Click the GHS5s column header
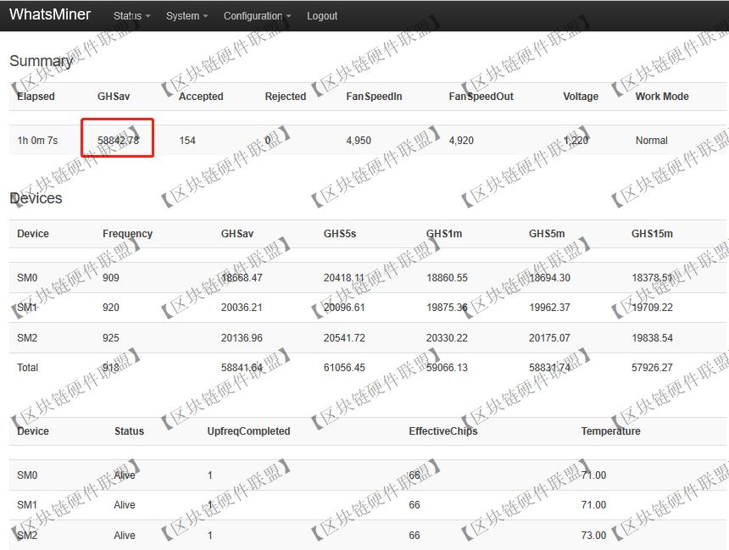The image size is (729, 550). [x=340, y=233]
